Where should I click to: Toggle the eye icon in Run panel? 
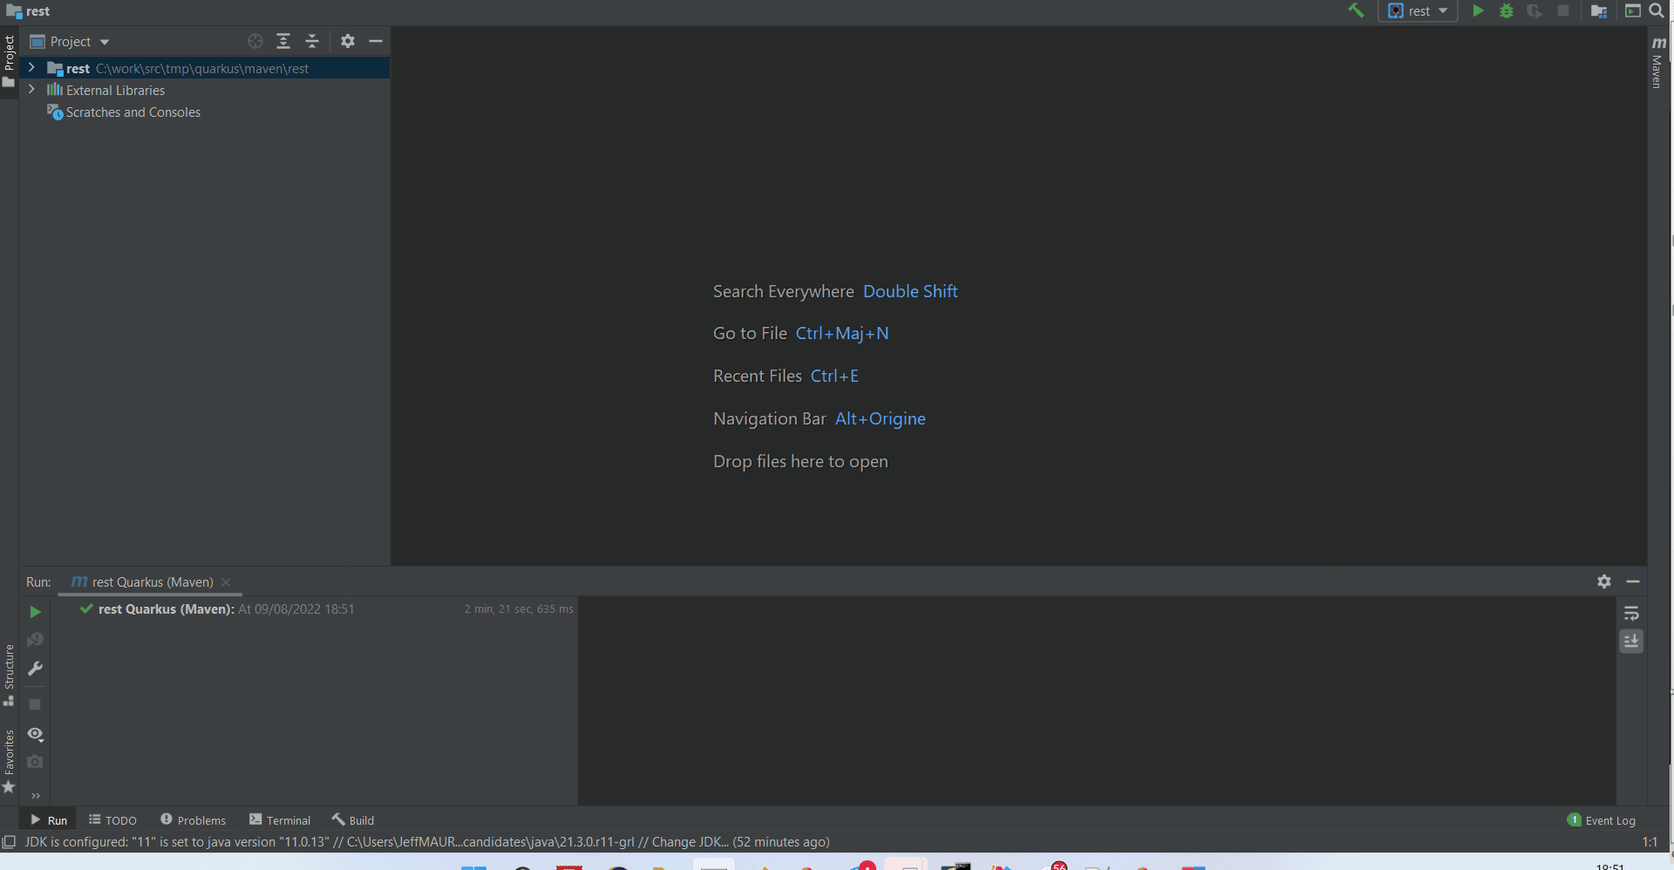pyautogui.click(x=35, y=734)
